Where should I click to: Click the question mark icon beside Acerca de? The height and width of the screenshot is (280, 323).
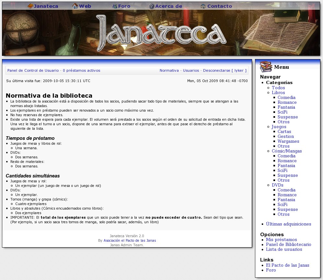(x=151, y=6)
